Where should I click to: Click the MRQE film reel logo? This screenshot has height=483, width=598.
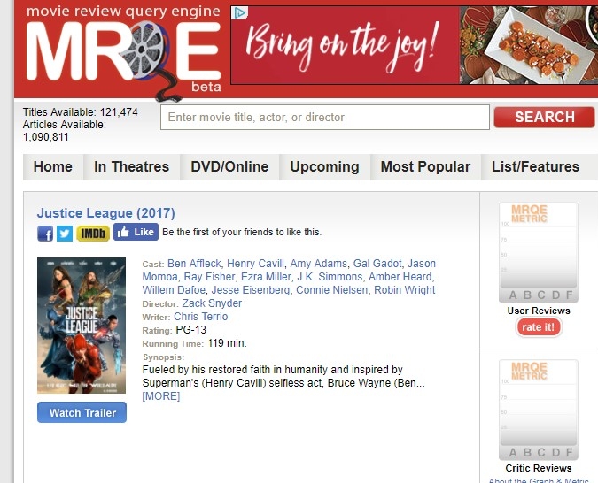pyautogui.click(x=123, y=52)
